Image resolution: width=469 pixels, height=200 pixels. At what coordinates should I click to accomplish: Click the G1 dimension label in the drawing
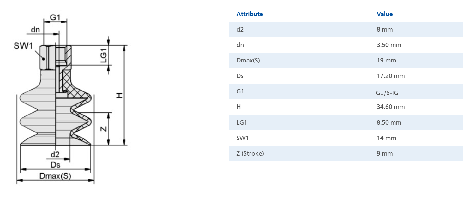[x=55, y=17]
